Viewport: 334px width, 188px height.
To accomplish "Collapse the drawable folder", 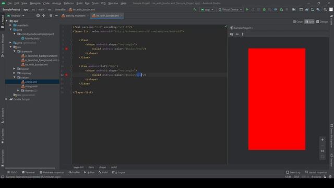I will (x=15, y=51).
